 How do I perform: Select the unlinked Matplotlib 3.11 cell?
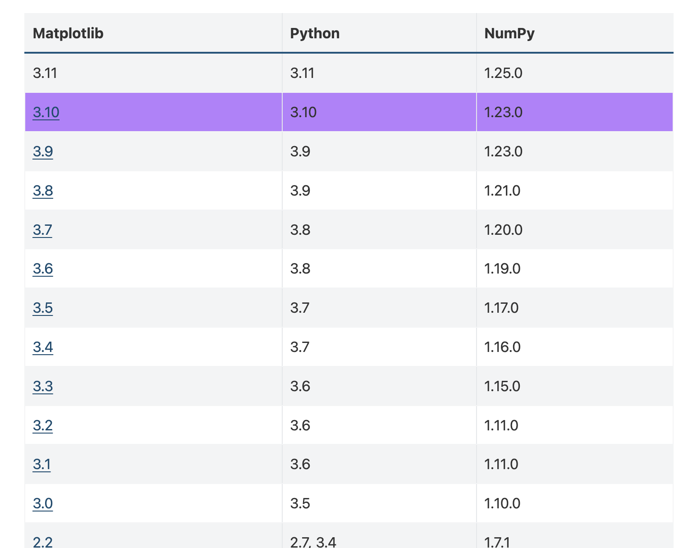pyautogui.click(x=46, y=73)
